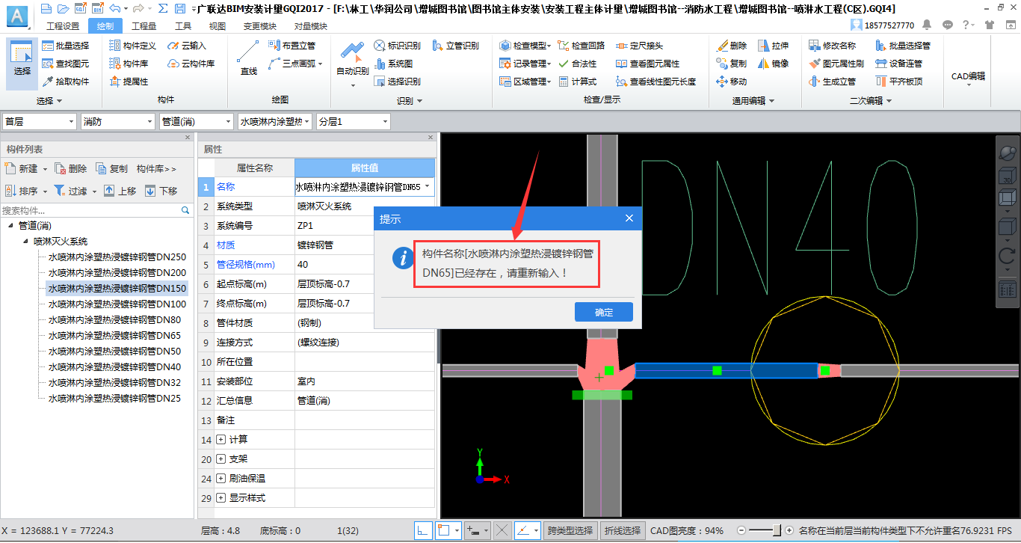
Task: Click 立管识别 riser recognition
Action: point(455,46)
